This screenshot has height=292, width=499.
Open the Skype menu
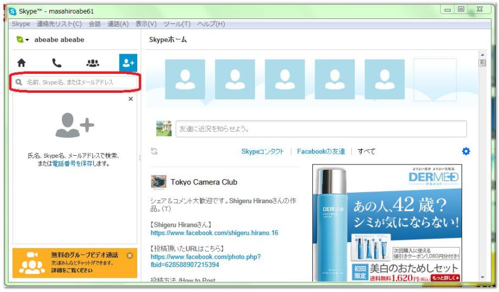[x=21, y=24]
